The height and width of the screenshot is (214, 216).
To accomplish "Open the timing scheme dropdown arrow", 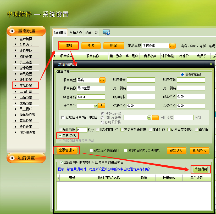I will click(149, 118).
